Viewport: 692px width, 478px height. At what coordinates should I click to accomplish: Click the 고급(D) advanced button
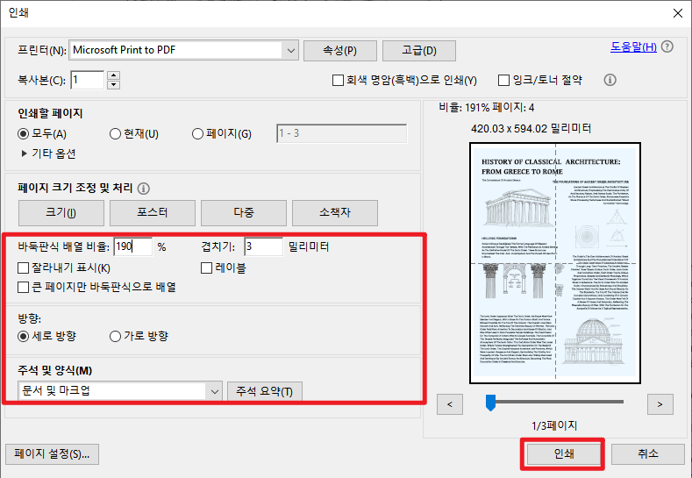click(x=419, y=51)
